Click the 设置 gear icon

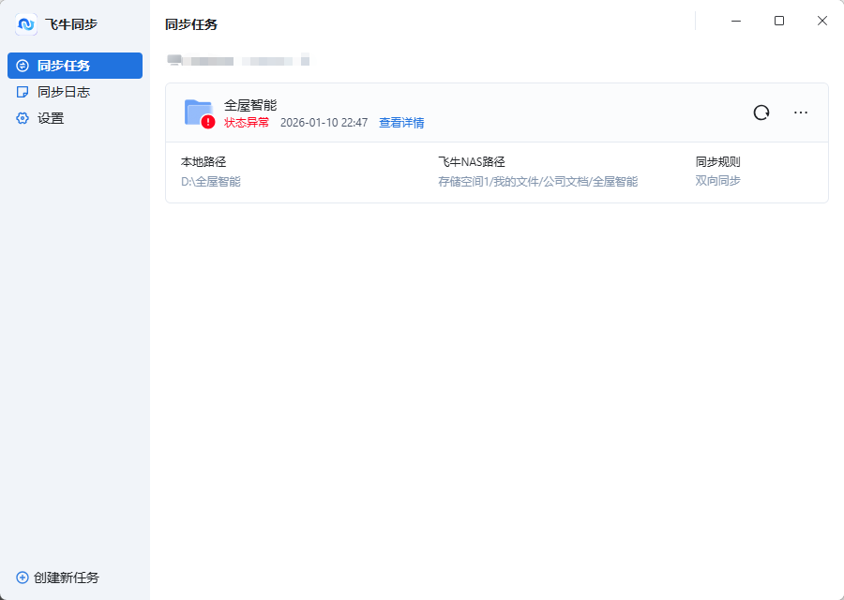click(x=23, y=118)
